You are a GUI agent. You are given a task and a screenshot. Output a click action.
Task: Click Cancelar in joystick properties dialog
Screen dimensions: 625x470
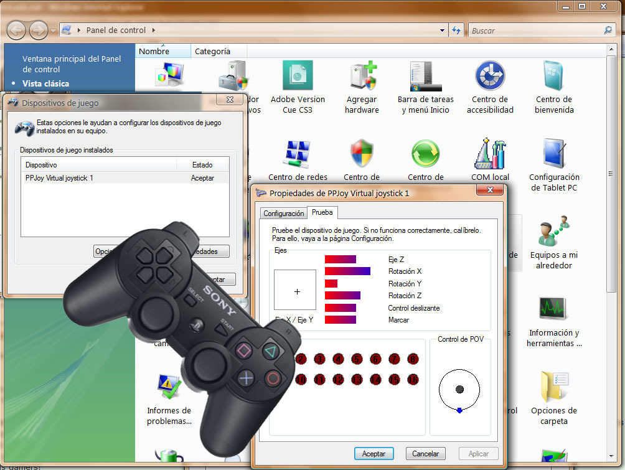tap(426, 454)
